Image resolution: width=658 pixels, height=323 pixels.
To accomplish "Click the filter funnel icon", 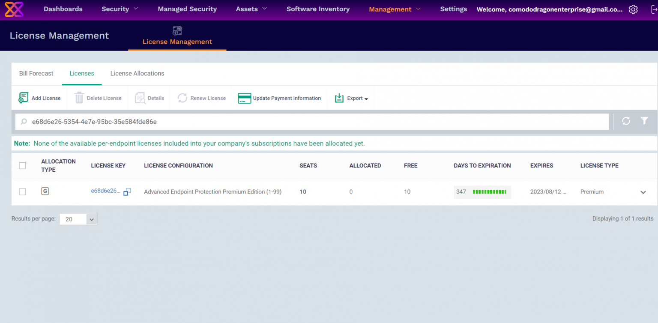I will coord(644,121).
